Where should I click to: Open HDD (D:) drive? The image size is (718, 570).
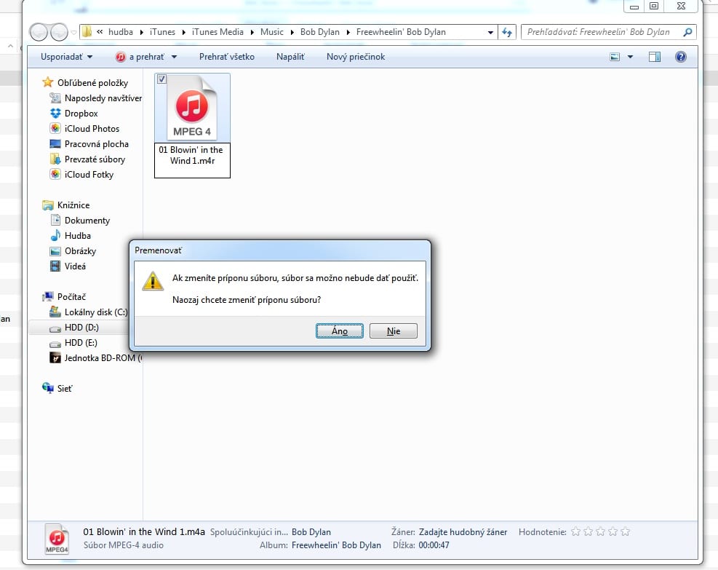81,327
